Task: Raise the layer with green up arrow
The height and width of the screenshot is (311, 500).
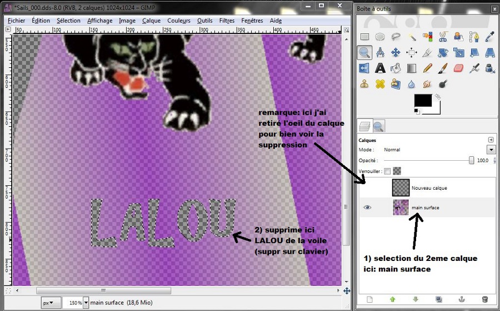Action: coord(393,299)
